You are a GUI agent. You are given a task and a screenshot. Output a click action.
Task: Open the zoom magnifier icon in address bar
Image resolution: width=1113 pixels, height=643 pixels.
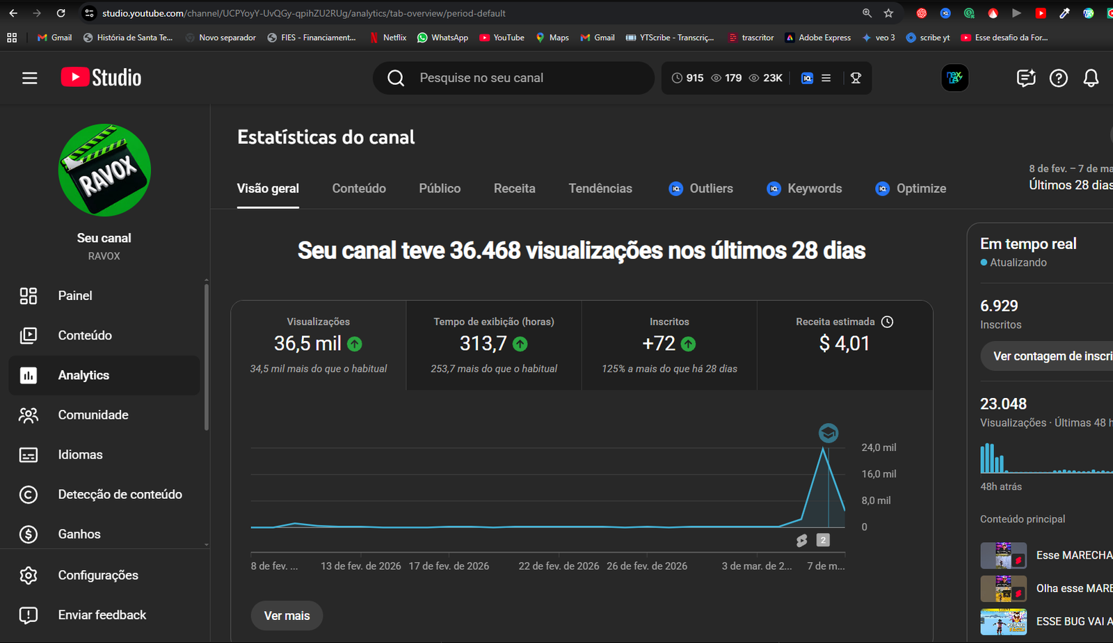pos(867,13)
